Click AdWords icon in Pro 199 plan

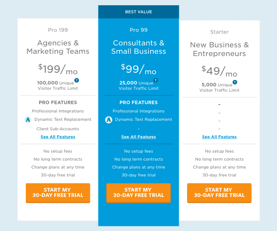pyautogui.click(x=28, y=120)
